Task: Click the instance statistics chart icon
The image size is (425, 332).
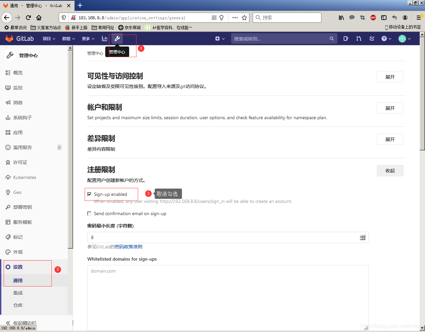Action: click(x=105, y=39)
